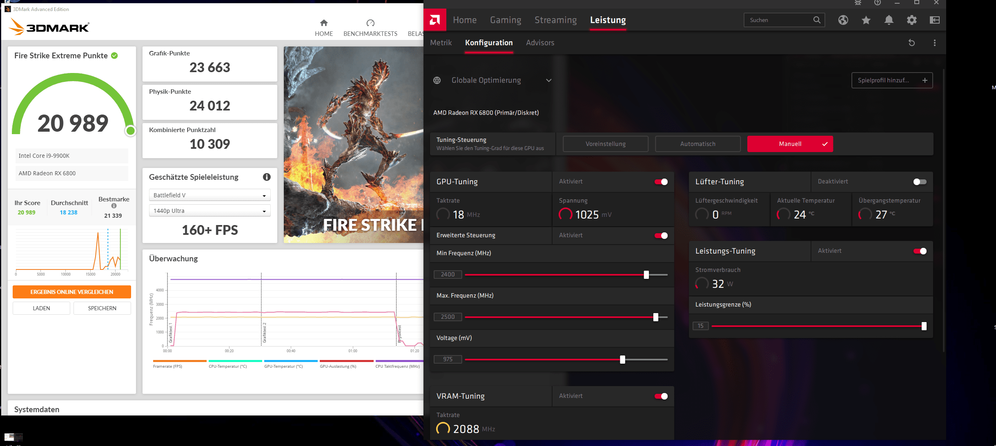The image size is (996, 446).
Task: Open the Battlefield V game dropdown
Action: point(209,195)
